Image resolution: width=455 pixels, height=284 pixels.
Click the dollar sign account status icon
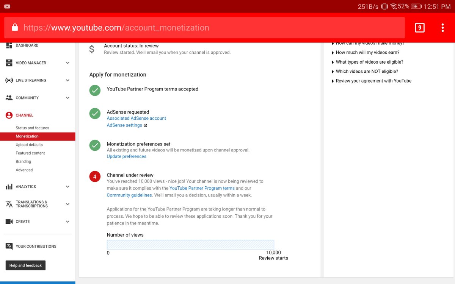tap(92, 49)
